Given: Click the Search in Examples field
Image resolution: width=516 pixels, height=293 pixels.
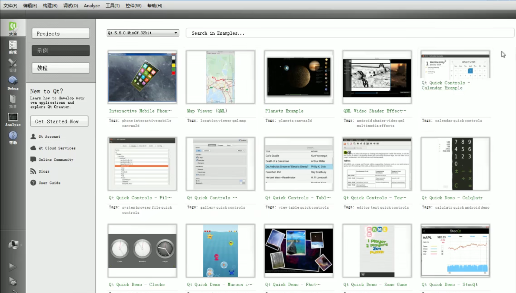Looking at the screenshot, I should point(350,33).
